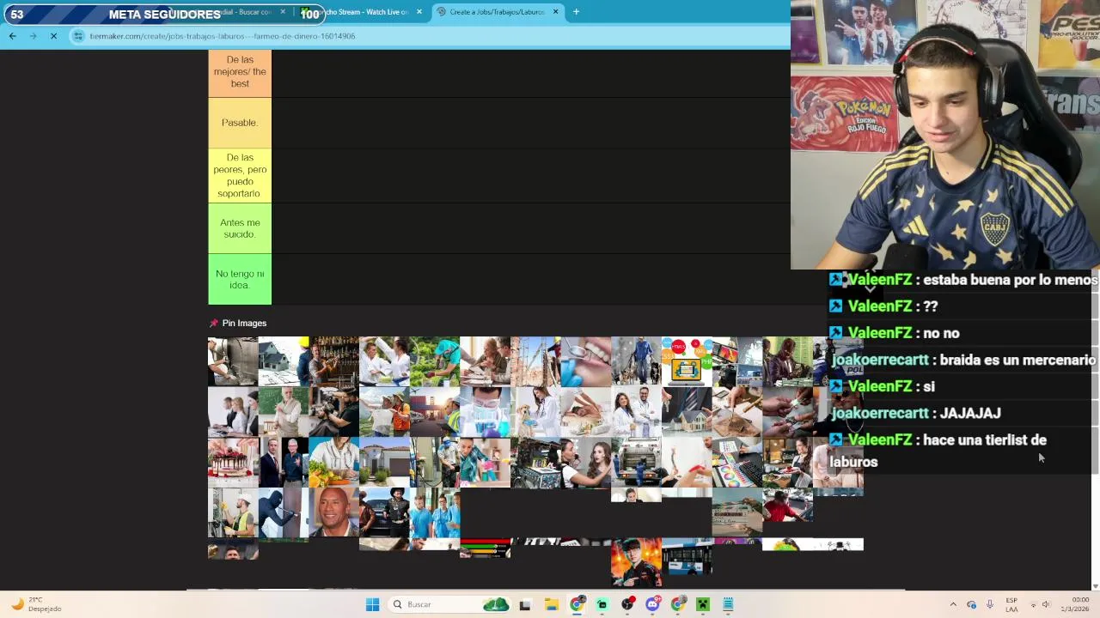Open Discord from the taskbar
The width and height of the screenshot is (1100, 618).
tap(652, 604)
